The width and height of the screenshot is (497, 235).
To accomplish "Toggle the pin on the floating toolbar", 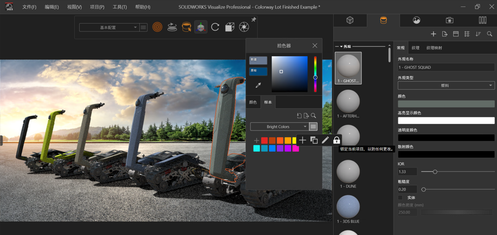I will tap(254, 20).
